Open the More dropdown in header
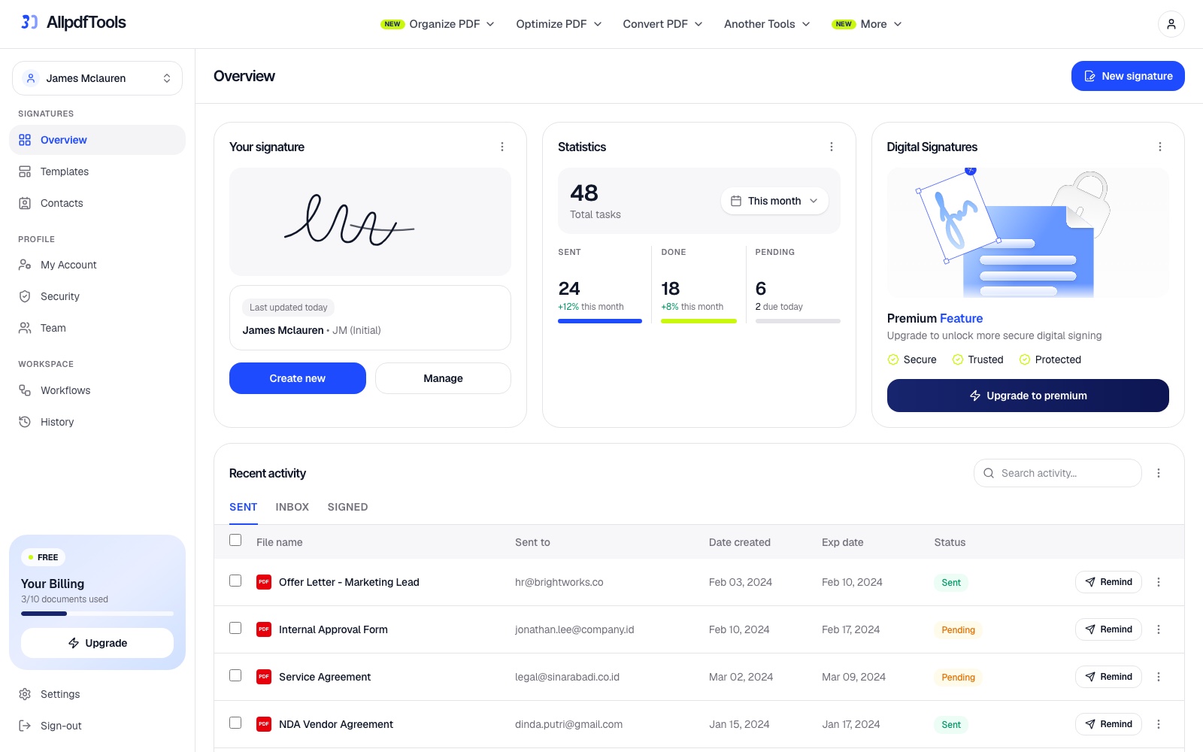This screenshot has height=752, width=1203. point(867,24)
